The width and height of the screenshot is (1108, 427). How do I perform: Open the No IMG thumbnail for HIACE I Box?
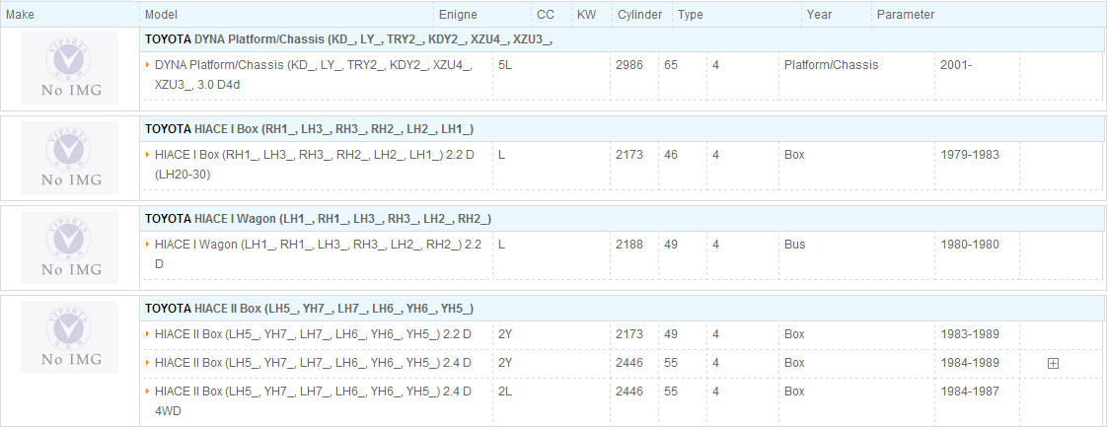tap(69, 158)
